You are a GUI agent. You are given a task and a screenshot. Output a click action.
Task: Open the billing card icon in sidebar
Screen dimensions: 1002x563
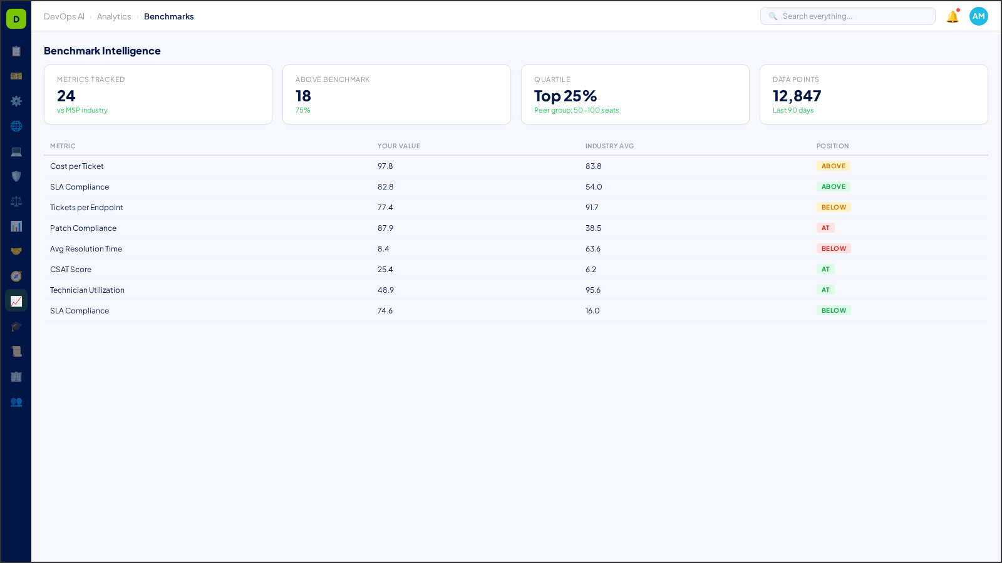pyautogui.click(x=16, y=76)
